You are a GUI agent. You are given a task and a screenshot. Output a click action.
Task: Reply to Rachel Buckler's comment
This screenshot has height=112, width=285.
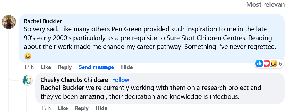pyautogui.click(x=65, y=67)
